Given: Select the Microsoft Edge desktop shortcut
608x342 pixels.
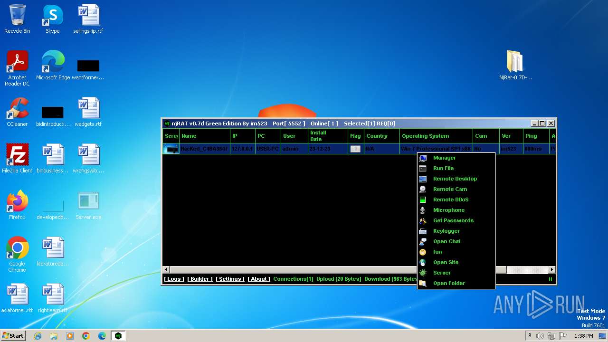Looking at the screenshot, I should (x=53, y=66).
